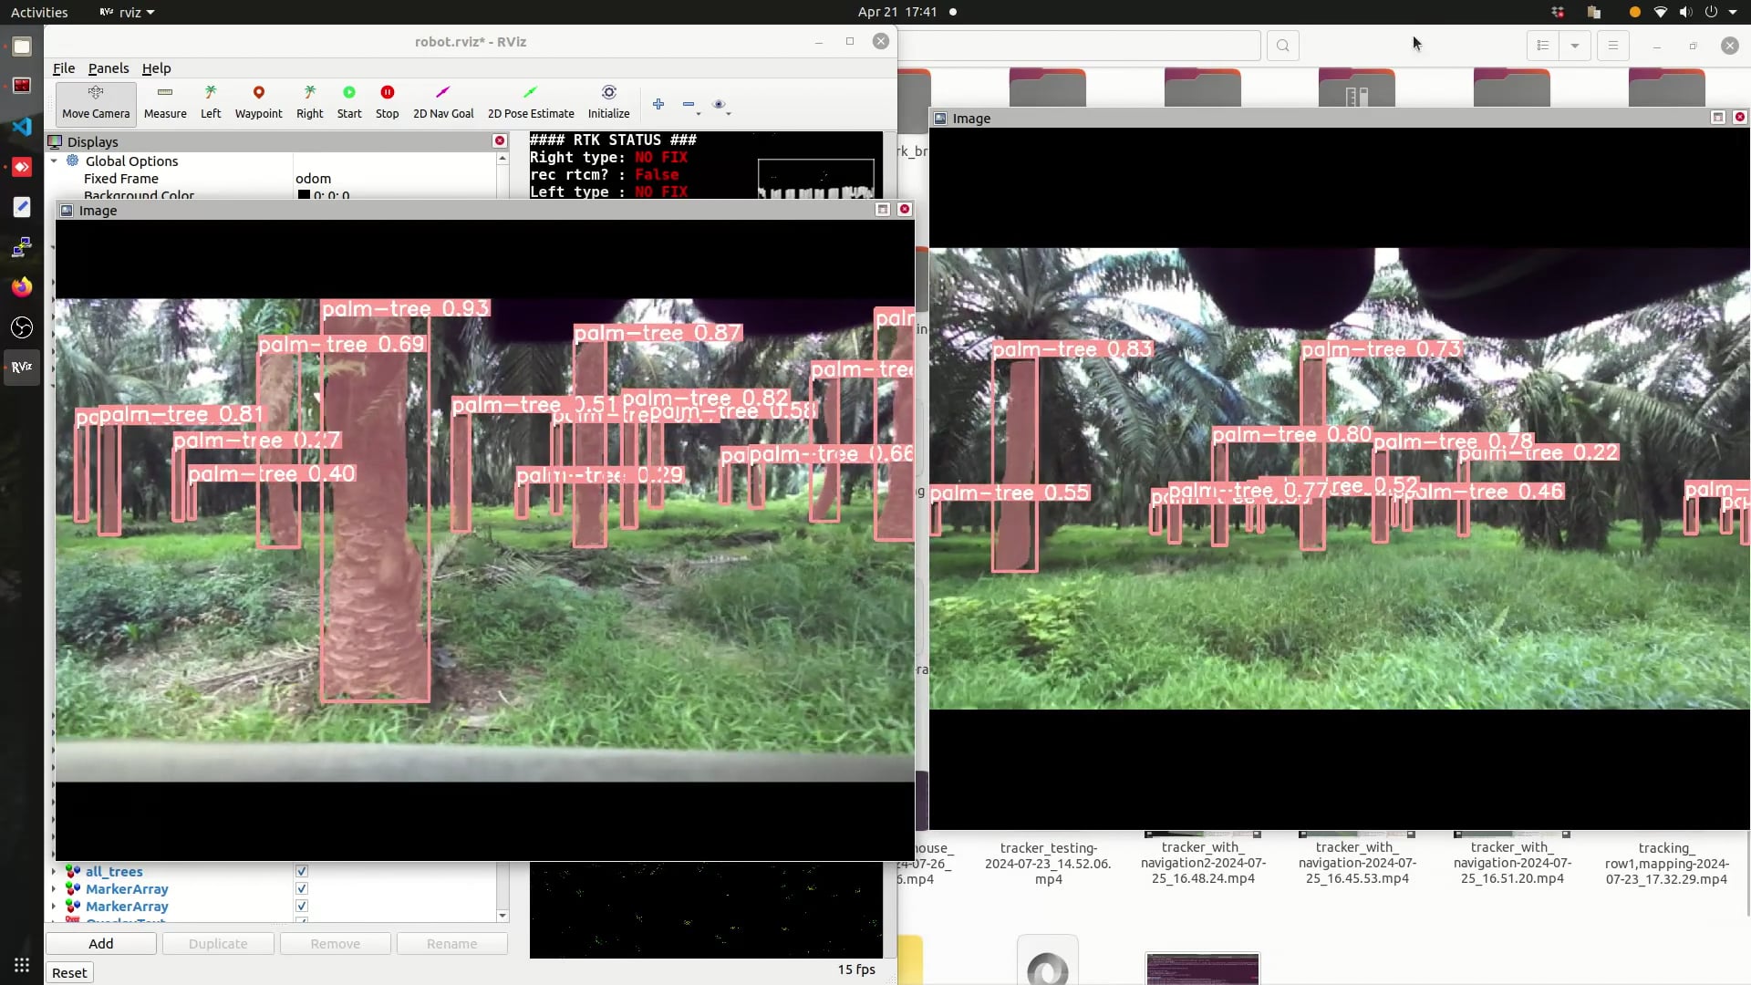This screenshot has width=1751, height=985.
Task: Click the Rename button
Action: 451,943
